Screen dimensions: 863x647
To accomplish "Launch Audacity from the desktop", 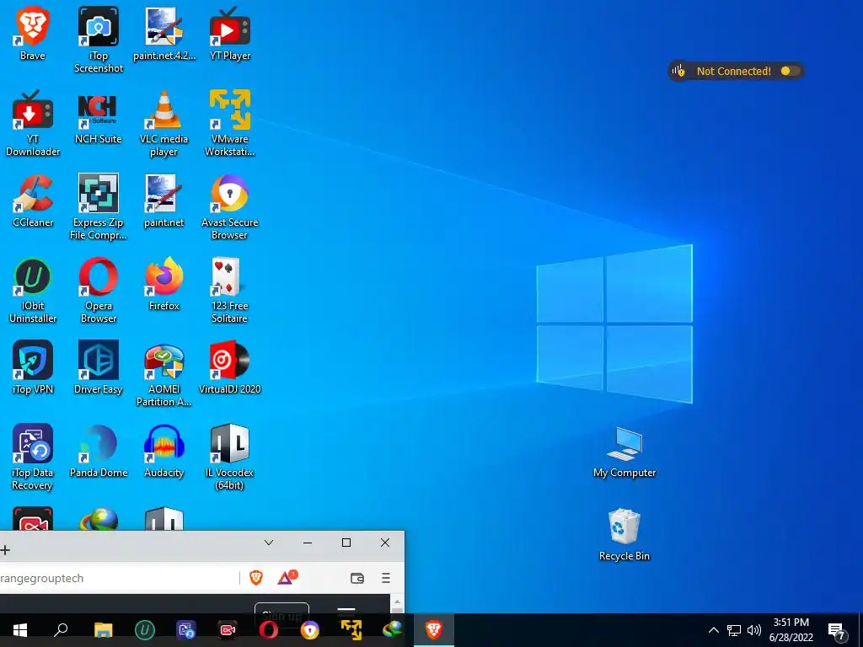I will coord(164,451).
